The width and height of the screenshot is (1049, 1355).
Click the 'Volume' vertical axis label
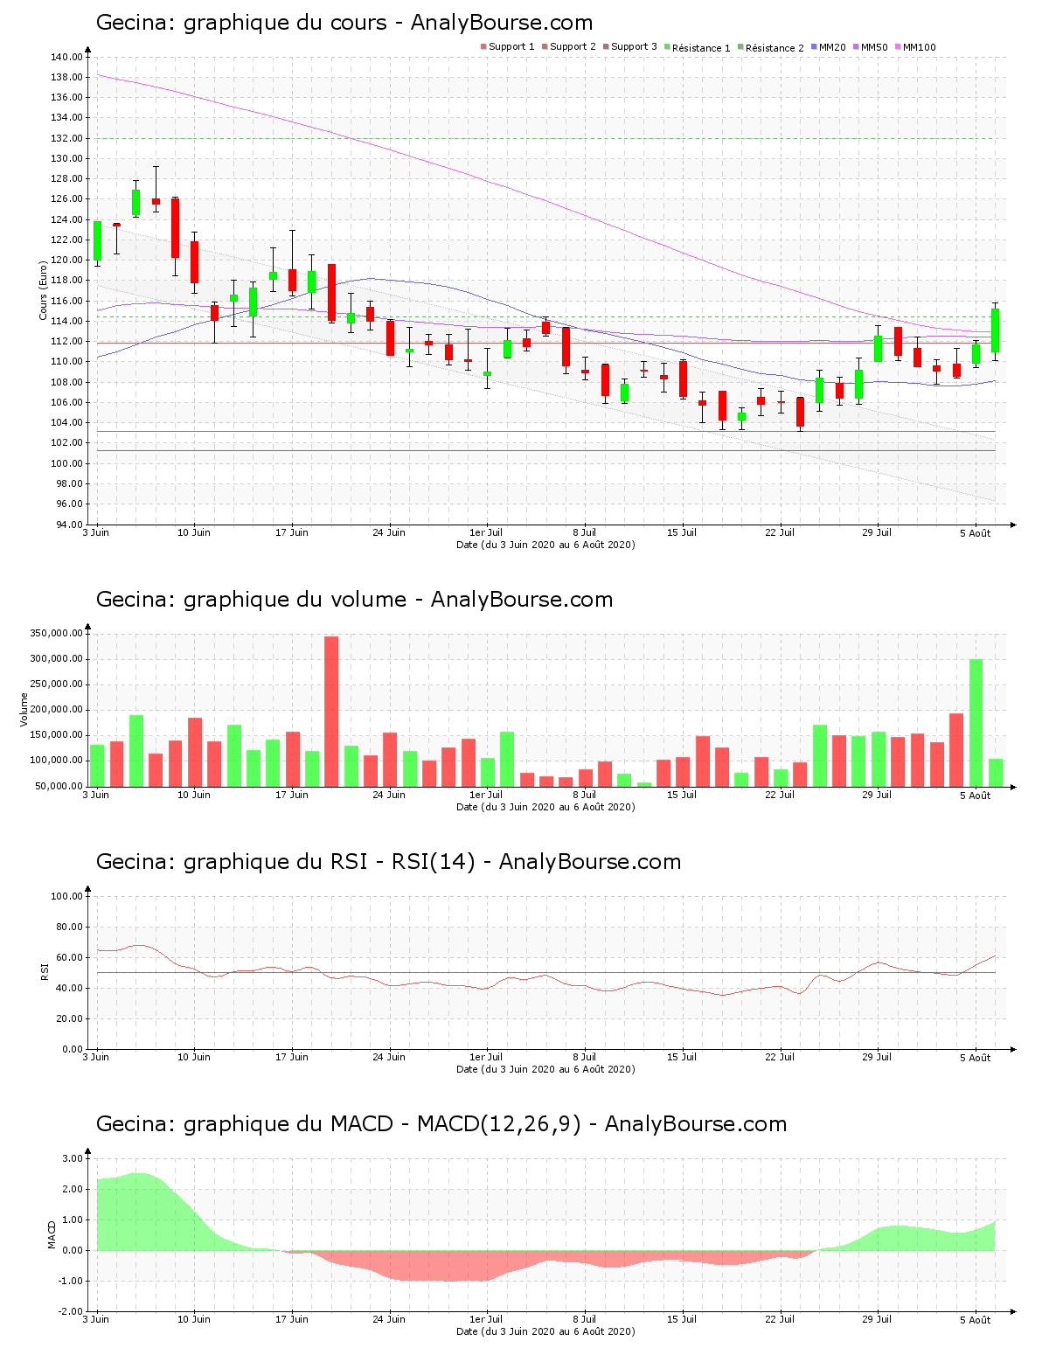pyautogui.click(x=24, y=709)
